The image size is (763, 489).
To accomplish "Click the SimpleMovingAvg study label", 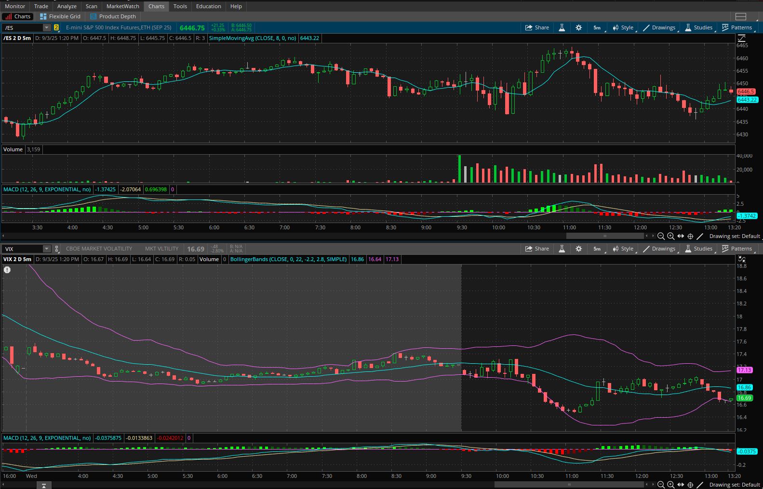I will 253,38.
